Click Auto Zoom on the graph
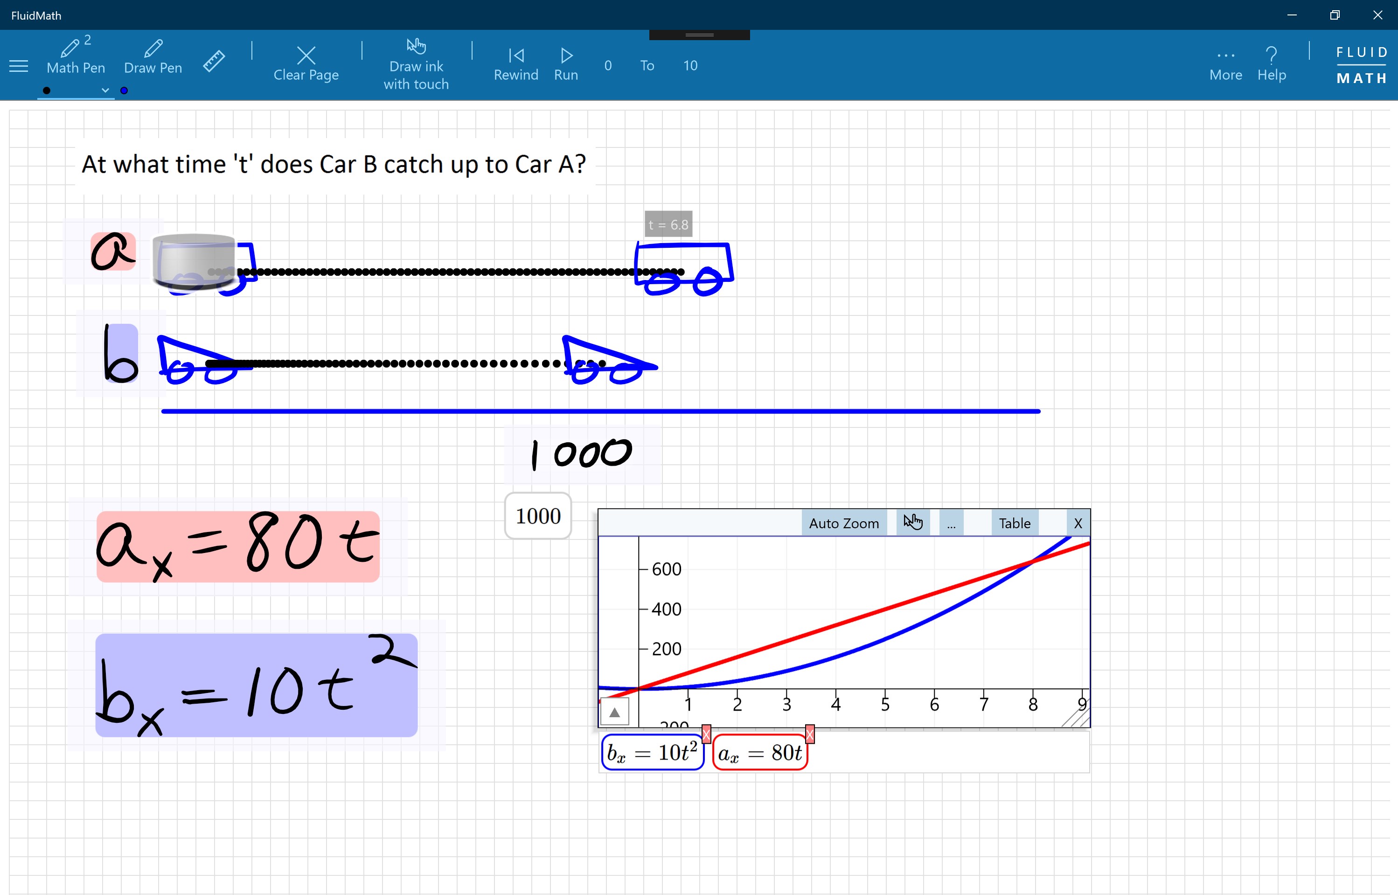The height and width of the screenshot is (895, 1398). pos(843,523)
